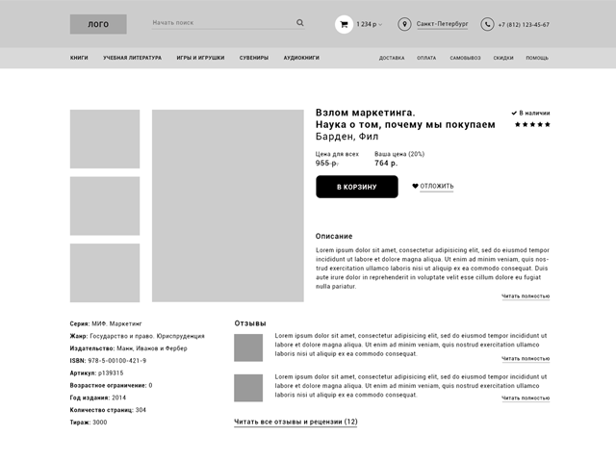Click the location pin icon

pos(404,24)
